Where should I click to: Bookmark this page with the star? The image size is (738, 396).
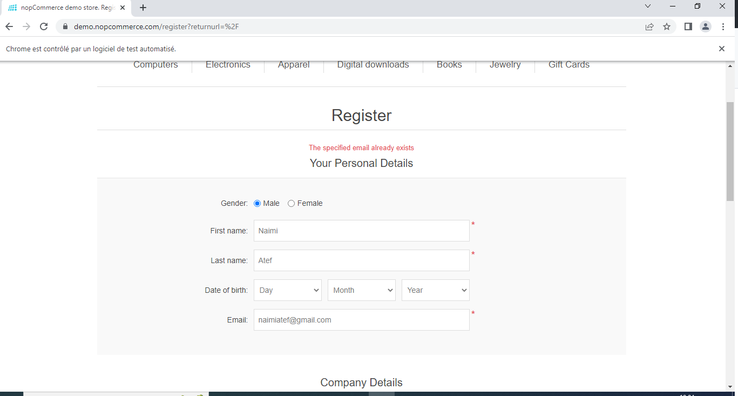pos(667,26)
